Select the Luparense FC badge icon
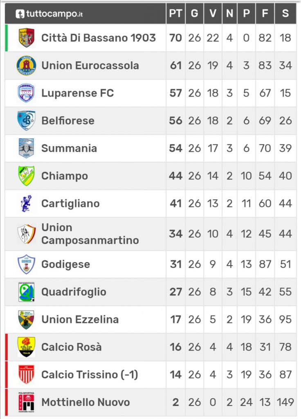 click(26, 93)
